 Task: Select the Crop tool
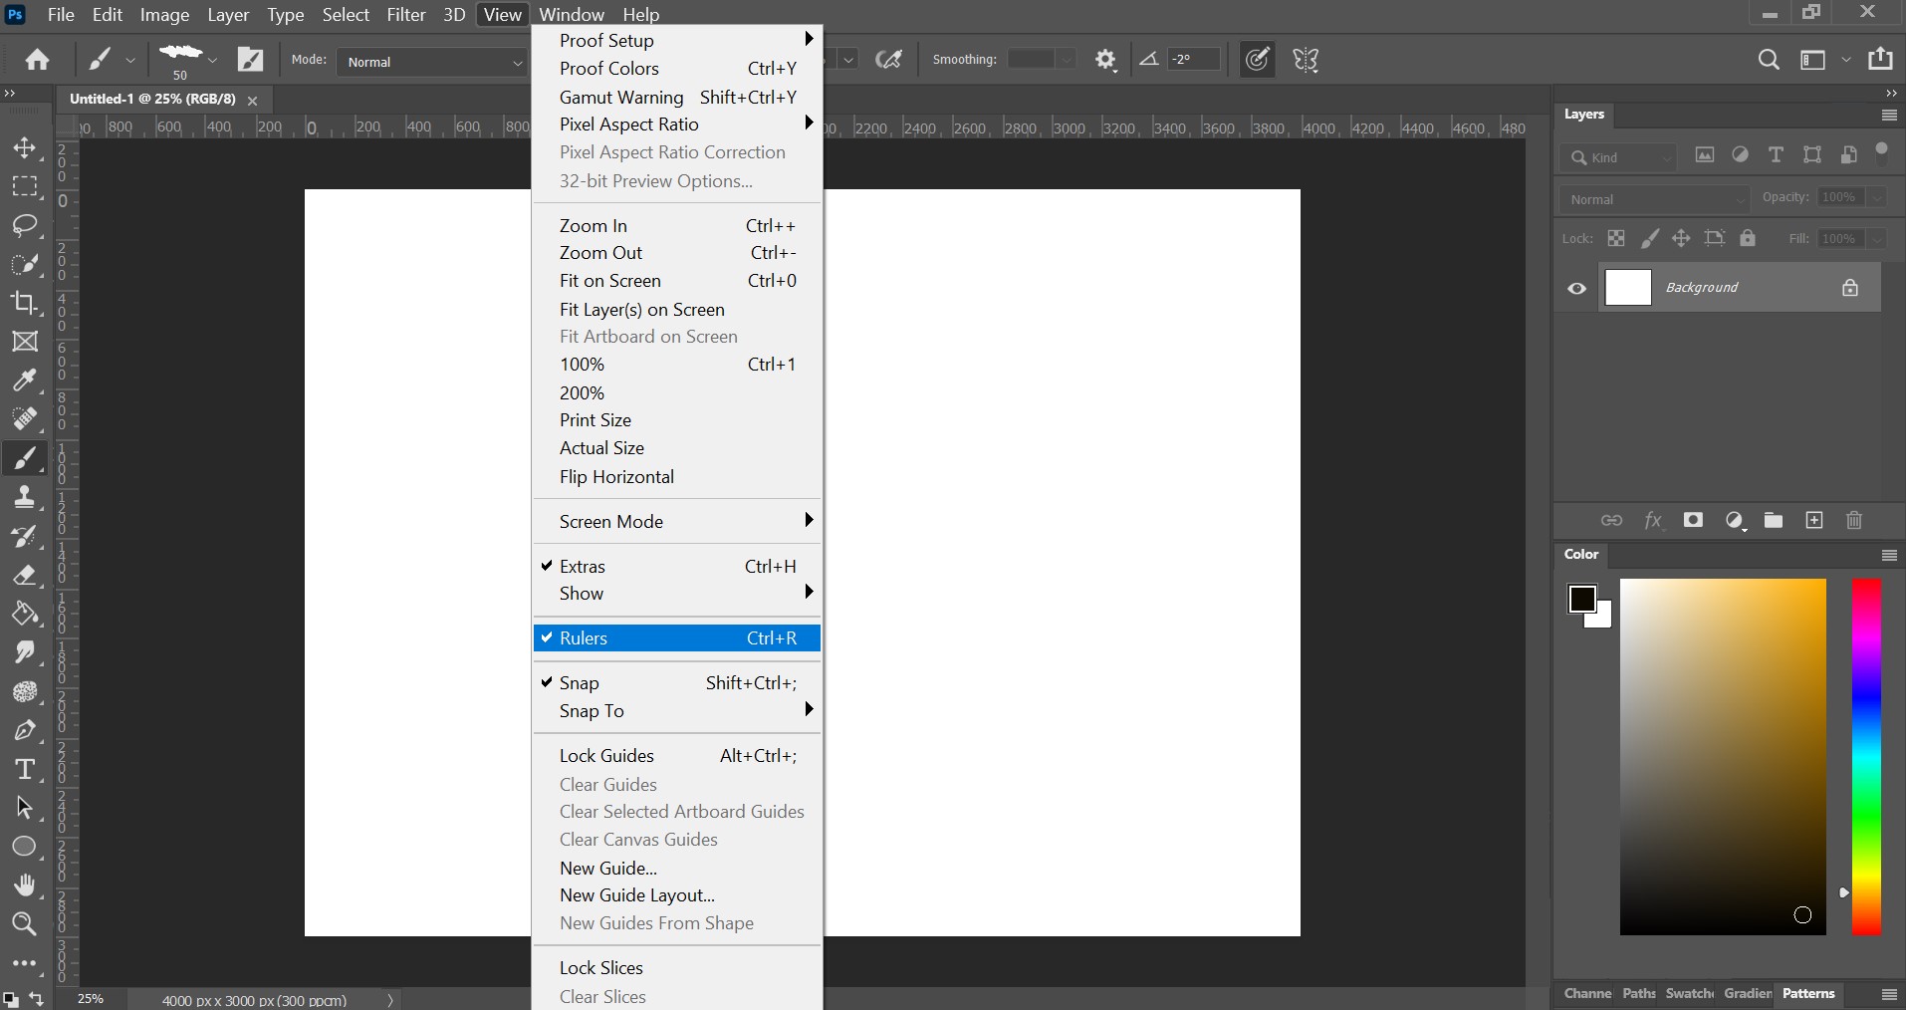tap(25, 303)
